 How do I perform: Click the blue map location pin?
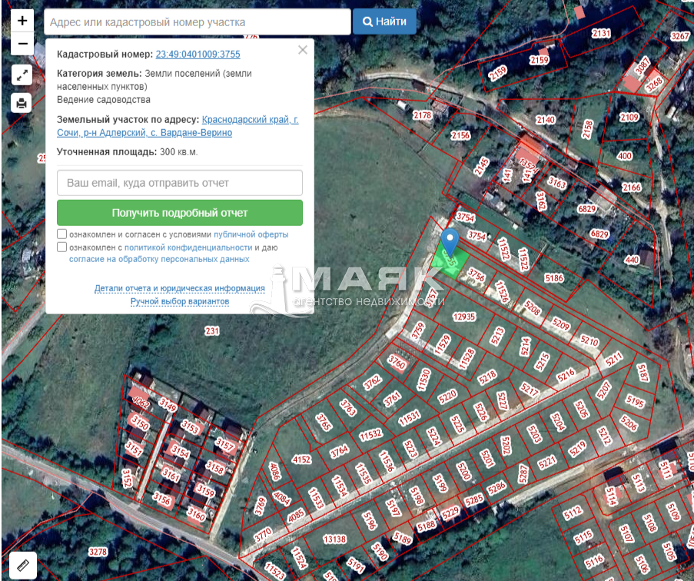click(x=451, y=241)
